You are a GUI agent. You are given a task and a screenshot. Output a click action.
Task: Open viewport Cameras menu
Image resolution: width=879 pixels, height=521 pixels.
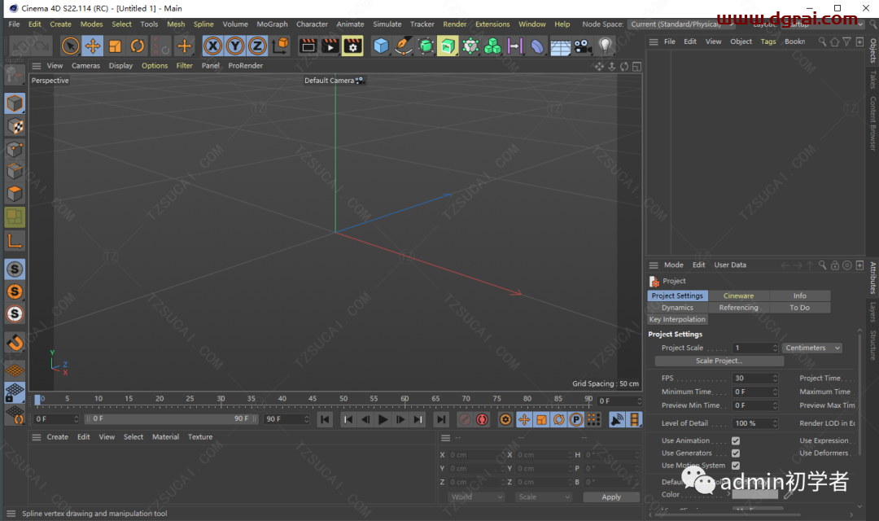coord(85,66)
